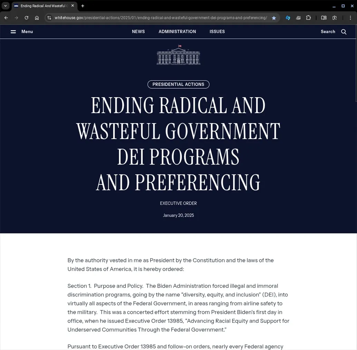The height and width of the screenshot is (350, 357).
Task: Open a new browser tab
Action: pyautogui.click(x=83, y=6)
